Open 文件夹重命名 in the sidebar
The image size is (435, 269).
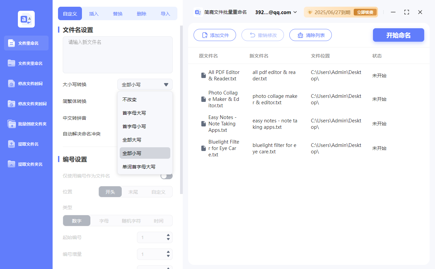pos(12,63)
